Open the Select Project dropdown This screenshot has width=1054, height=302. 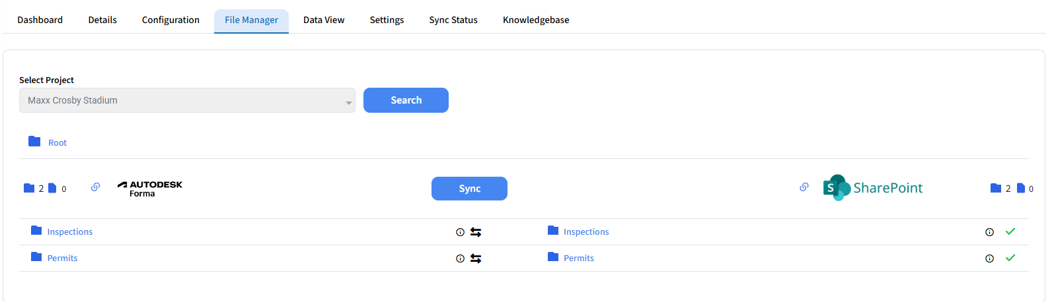pos(187,100)
